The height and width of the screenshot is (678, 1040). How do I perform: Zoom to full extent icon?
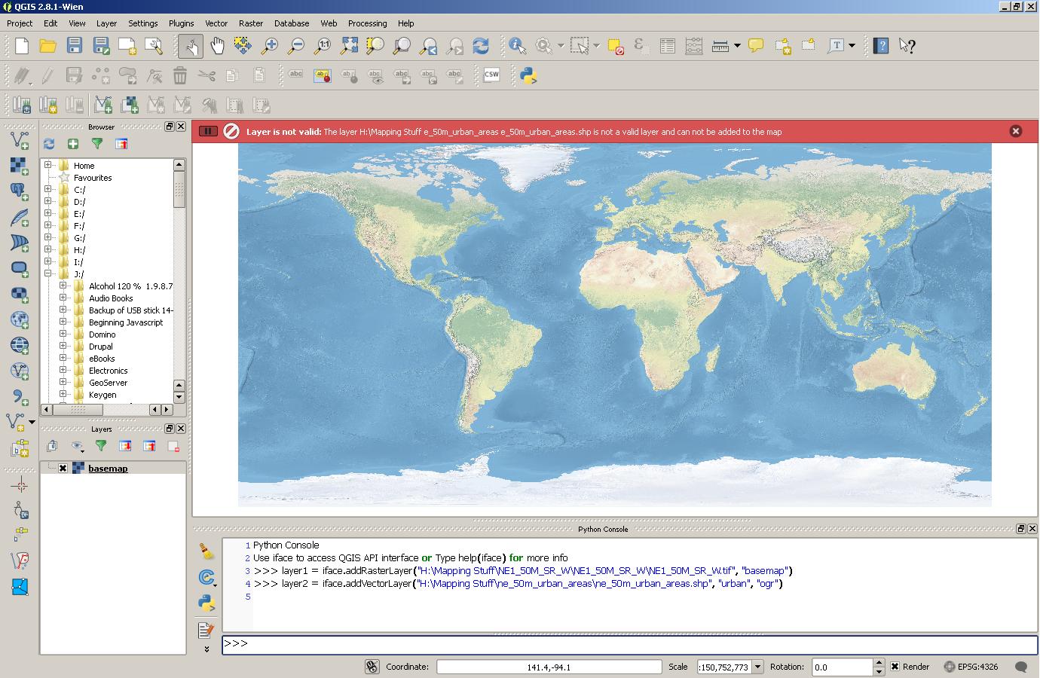[x=349, y=46]
